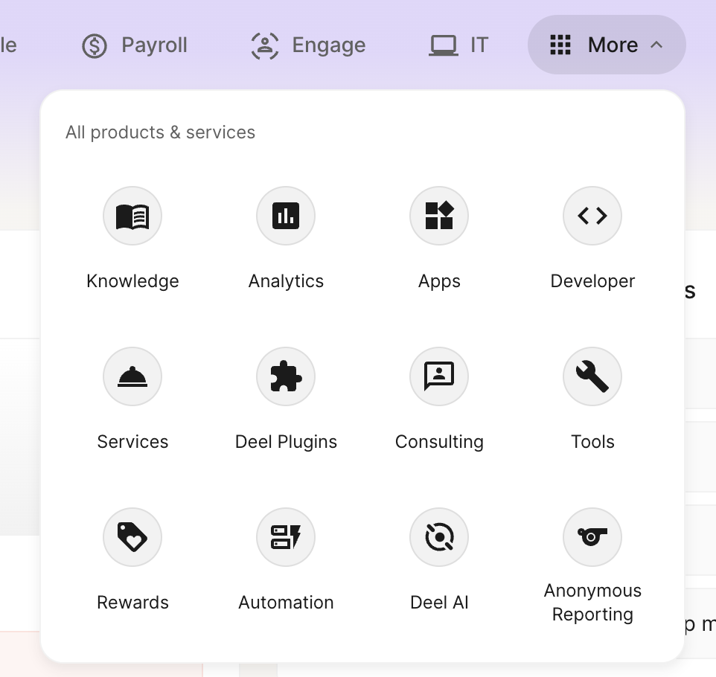The width and height of the screenshot is (716, 677).
Task: Open the Automation lightning icon
Action: click(x=286, y=537)
